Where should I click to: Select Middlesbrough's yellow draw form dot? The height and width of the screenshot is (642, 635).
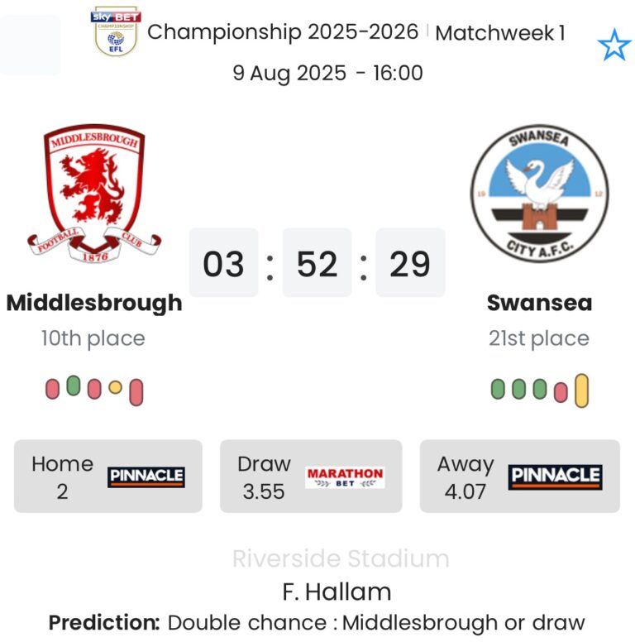click(x=115, y=387)
